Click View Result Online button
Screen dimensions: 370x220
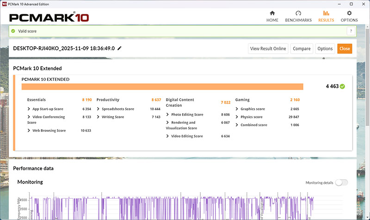[269, 49]
